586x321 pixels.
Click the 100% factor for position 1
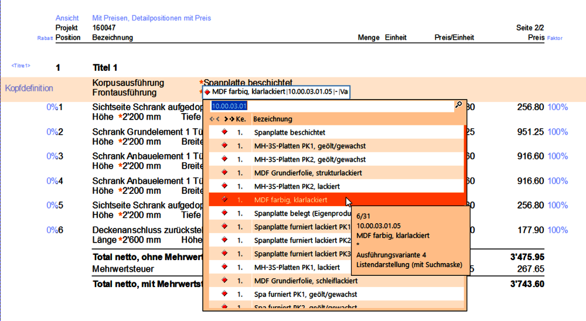[x=557, y=107]
